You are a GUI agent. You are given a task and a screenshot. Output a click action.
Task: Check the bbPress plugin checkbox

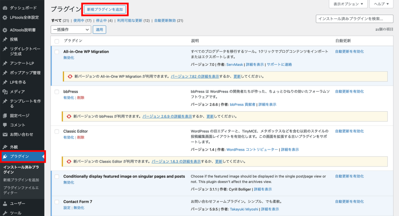[x=57, y=92]
